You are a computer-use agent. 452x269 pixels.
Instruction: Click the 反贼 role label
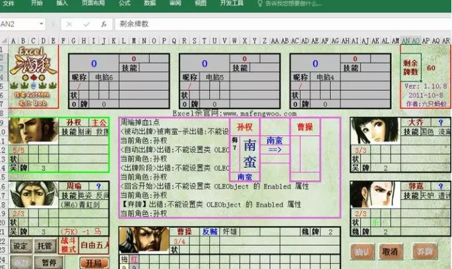210,231
